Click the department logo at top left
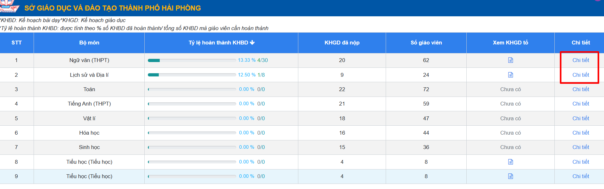This screenshot has width=604, height=189. click(x=9, y=6)
